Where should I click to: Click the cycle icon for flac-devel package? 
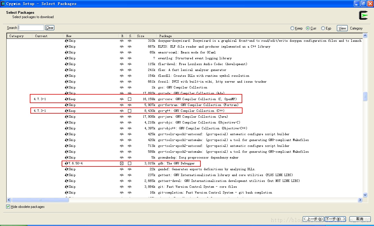coord(67,64)
